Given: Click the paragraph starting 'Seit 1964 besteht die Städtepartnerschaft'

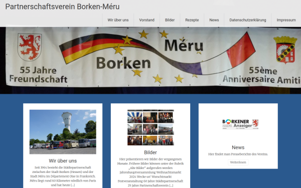Looking at the screenshot, I should coord(63,176).
